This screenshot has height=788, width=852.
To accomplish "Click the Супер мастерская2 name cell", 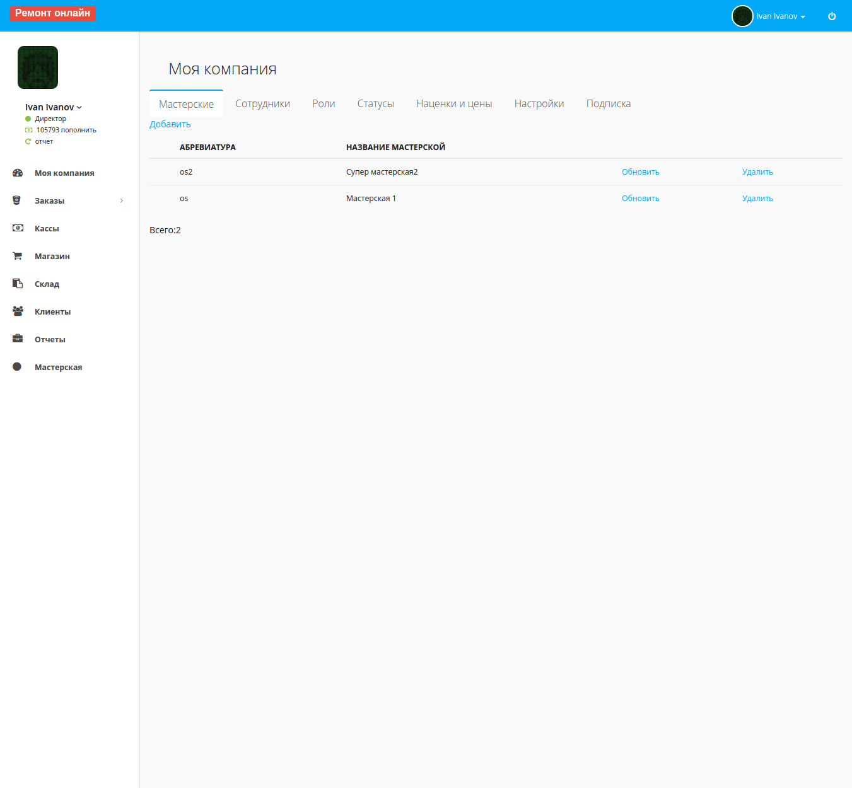I will click(x=382, y=172).
